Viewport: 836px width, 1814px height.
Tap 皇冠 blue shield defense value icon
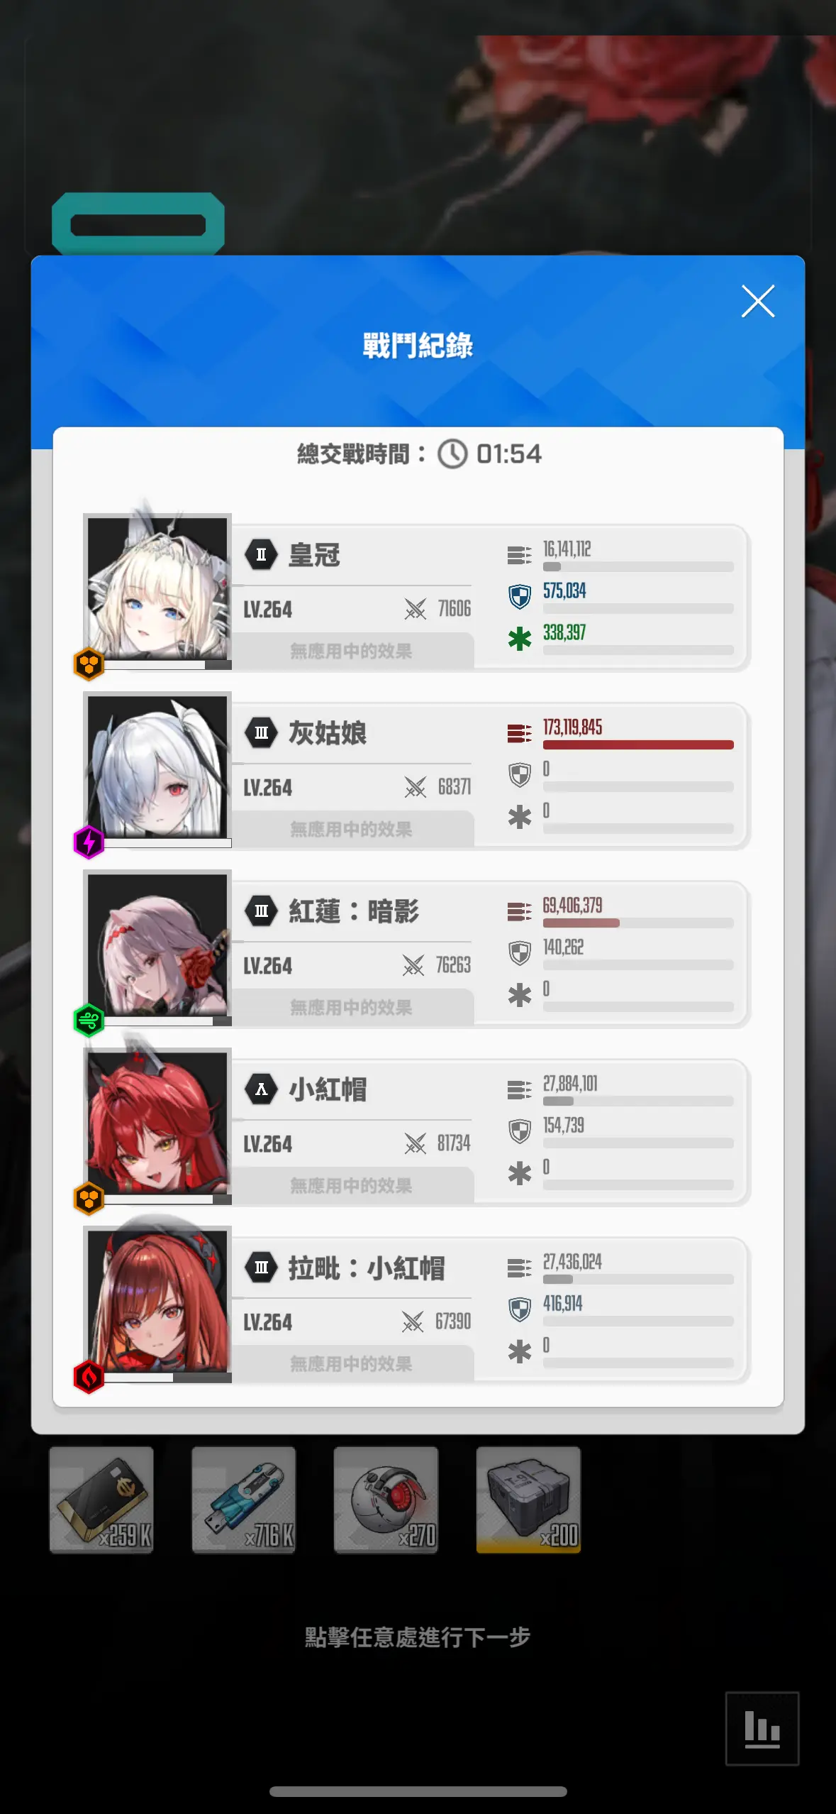pyautogui.click(x=520, y=596)
